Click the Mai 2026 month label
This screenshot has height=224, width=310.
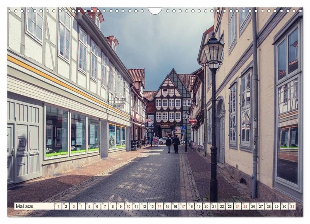click(25, 206)
